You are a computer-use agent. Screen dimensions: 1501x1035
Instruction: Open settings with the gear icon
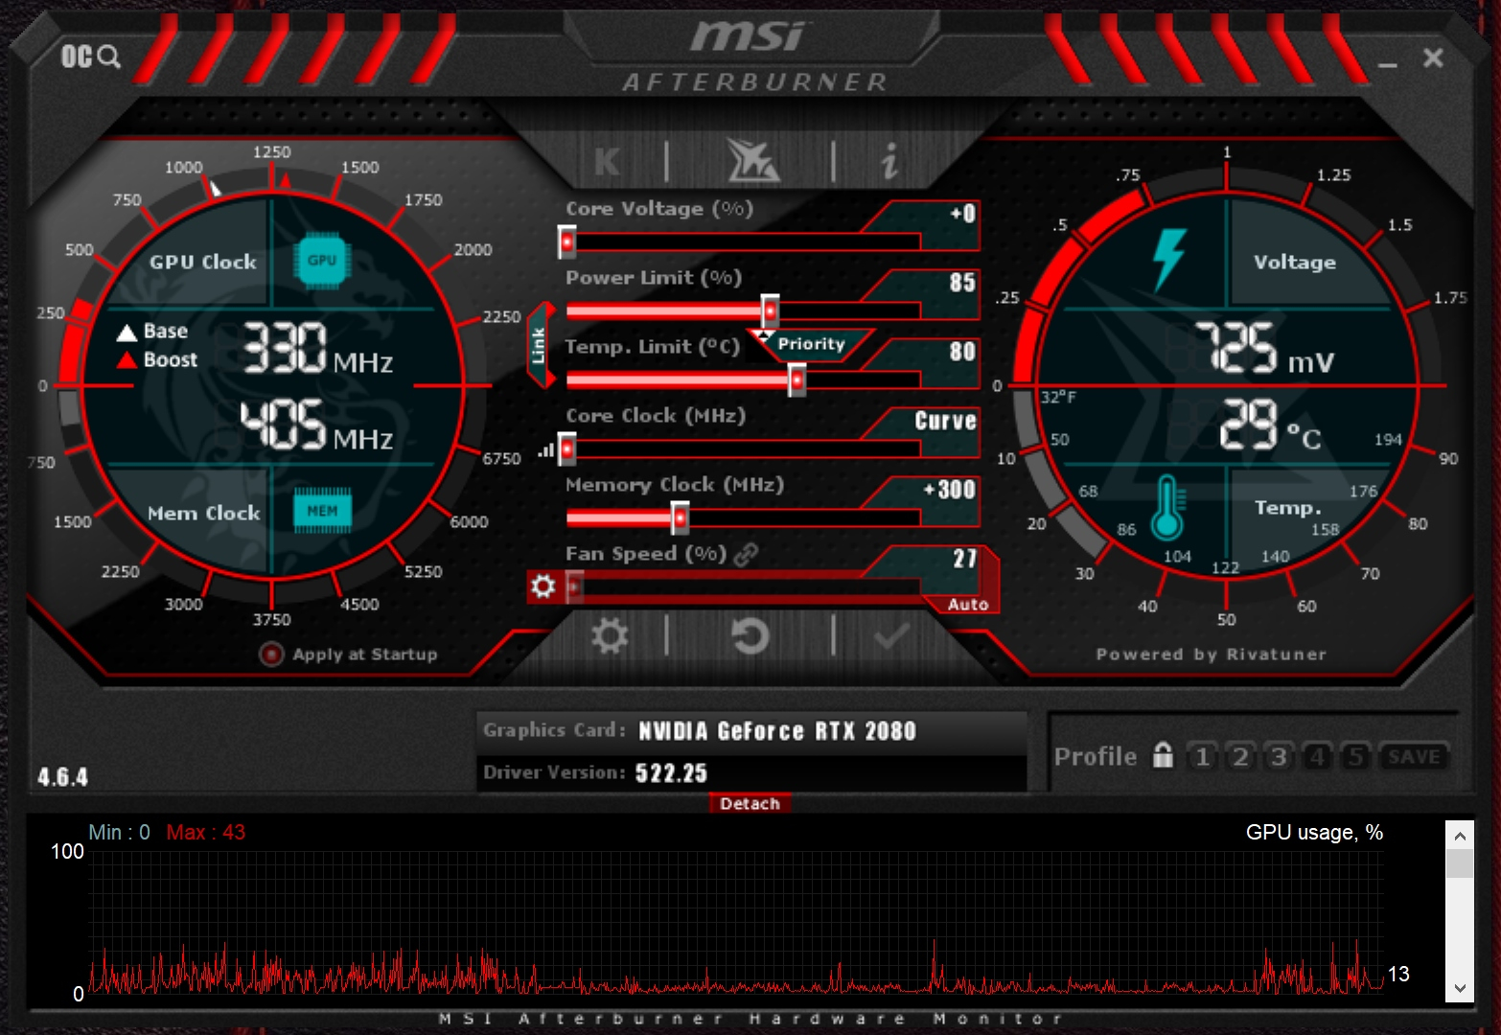[x=610, y=635]
